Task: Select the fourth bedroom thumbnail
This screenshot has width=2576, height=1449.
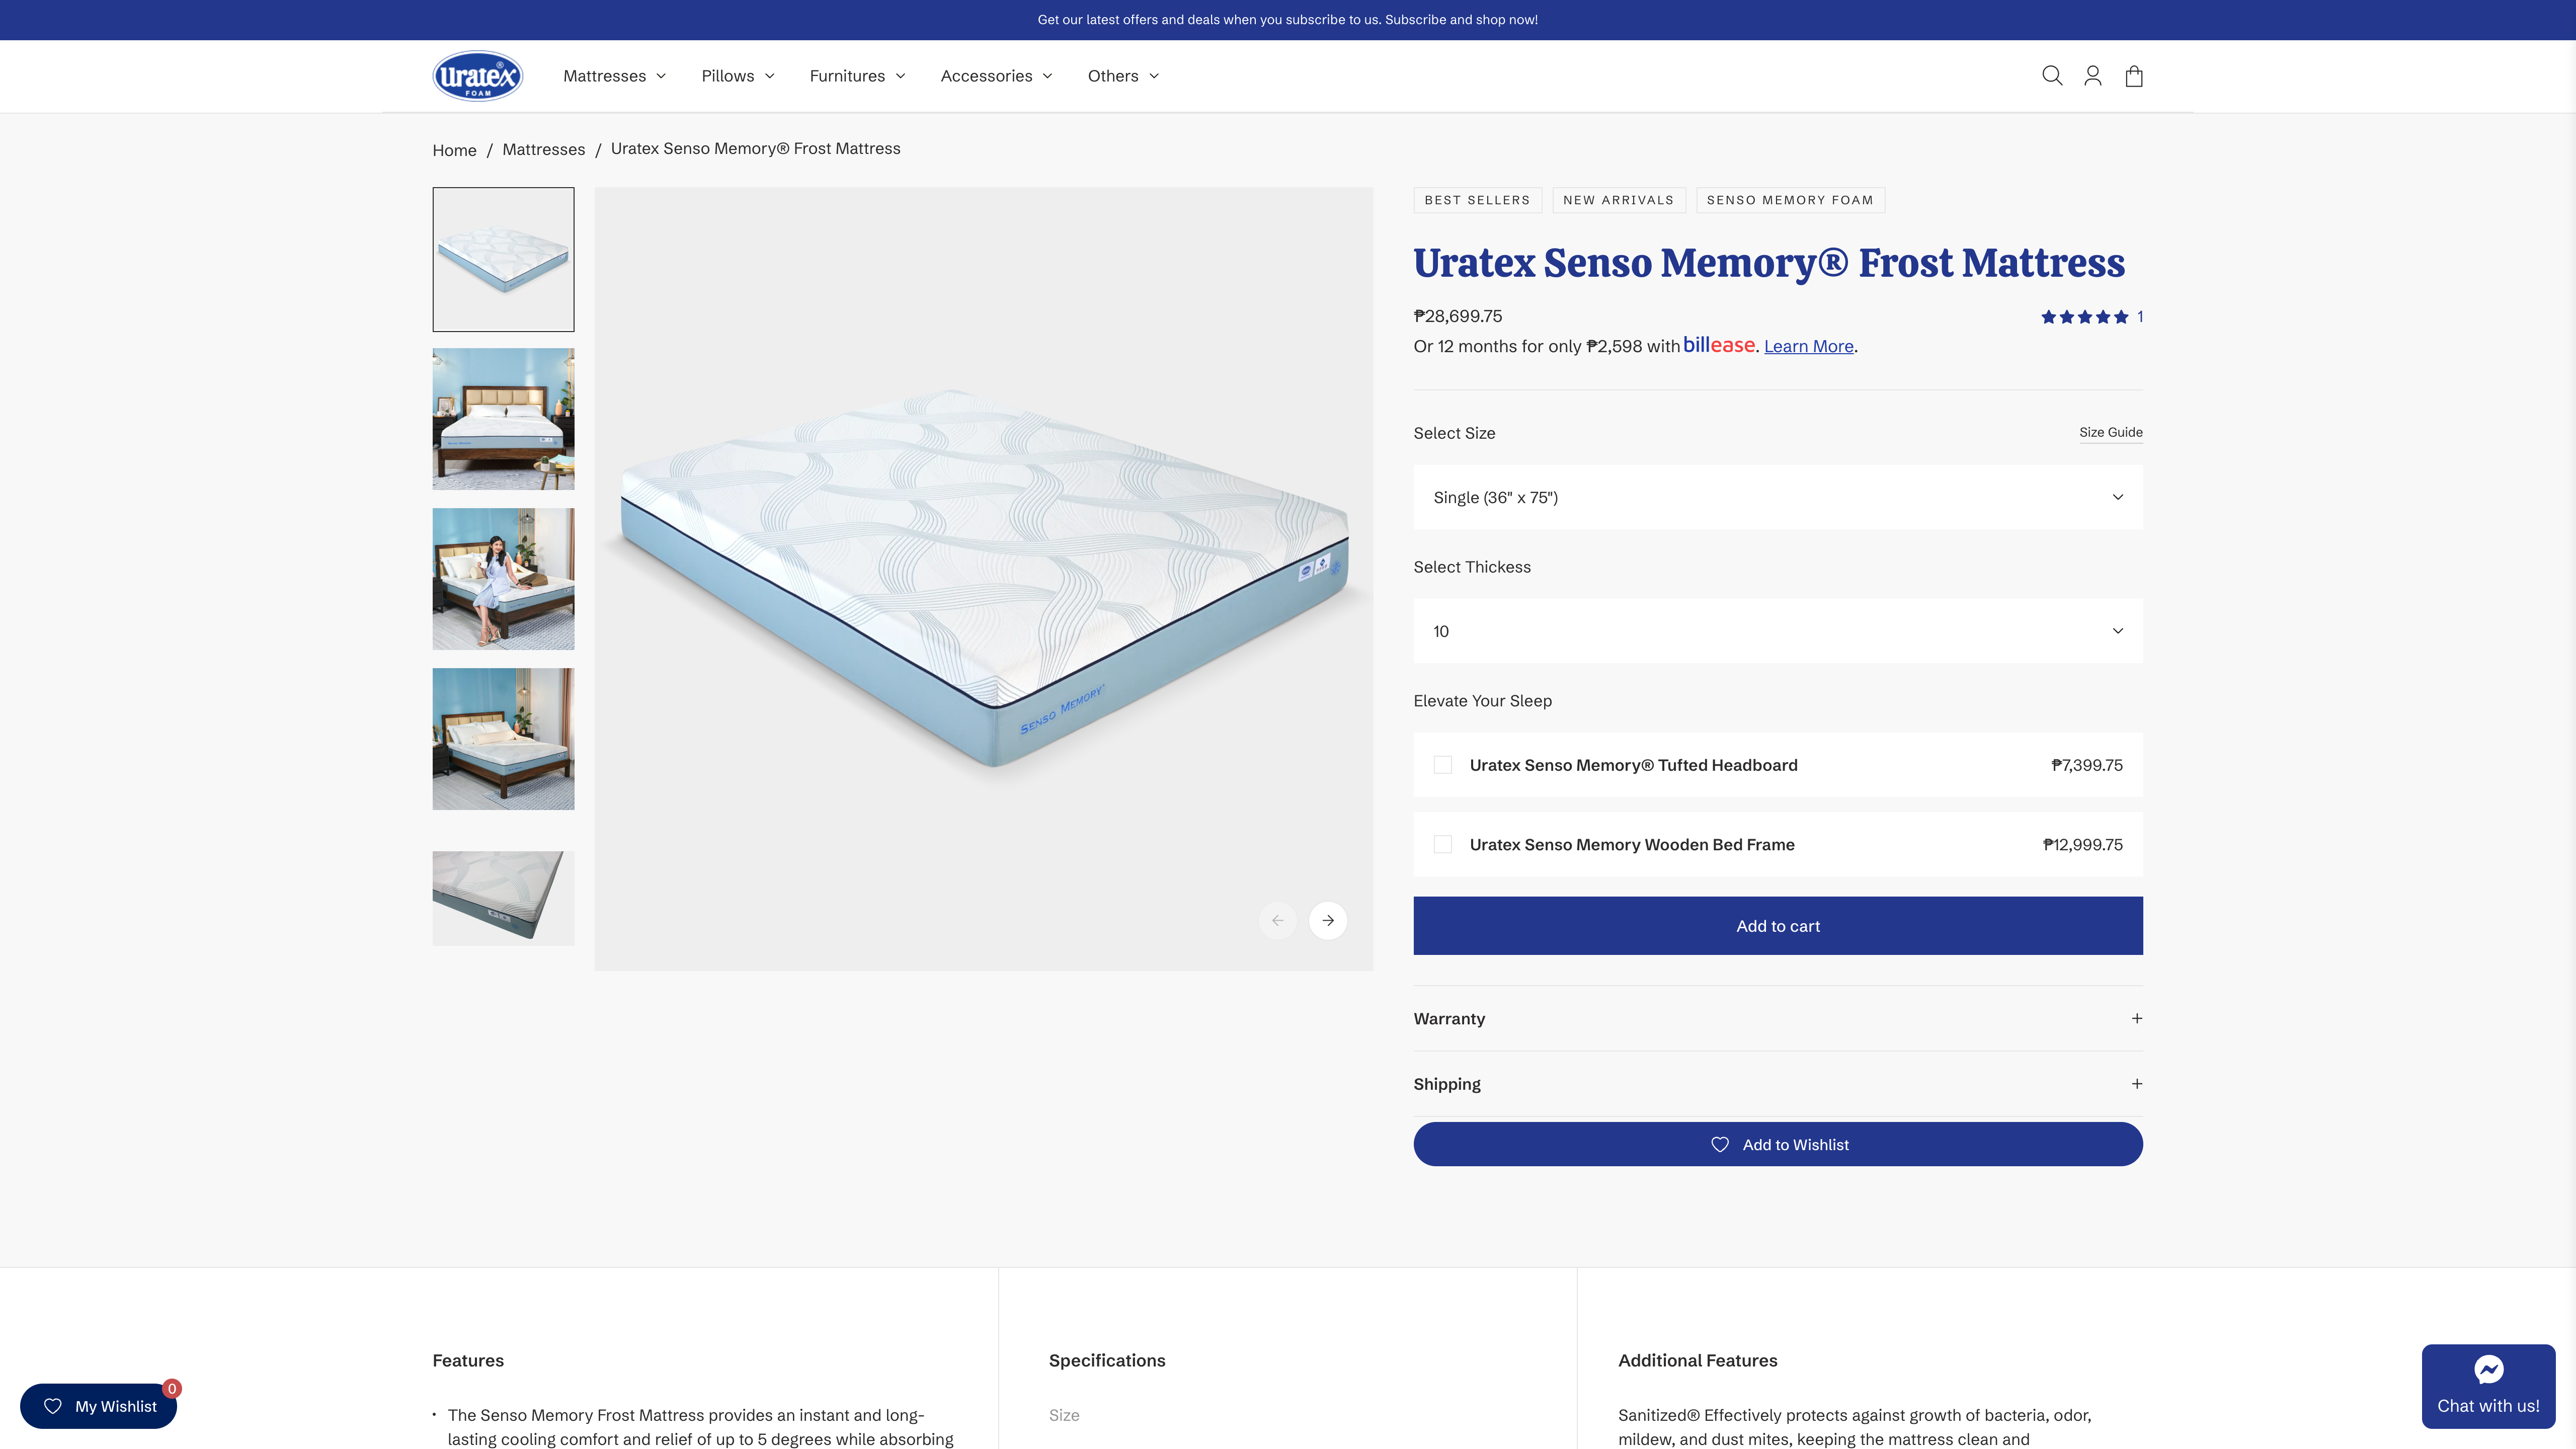Action: coord(503,739)
